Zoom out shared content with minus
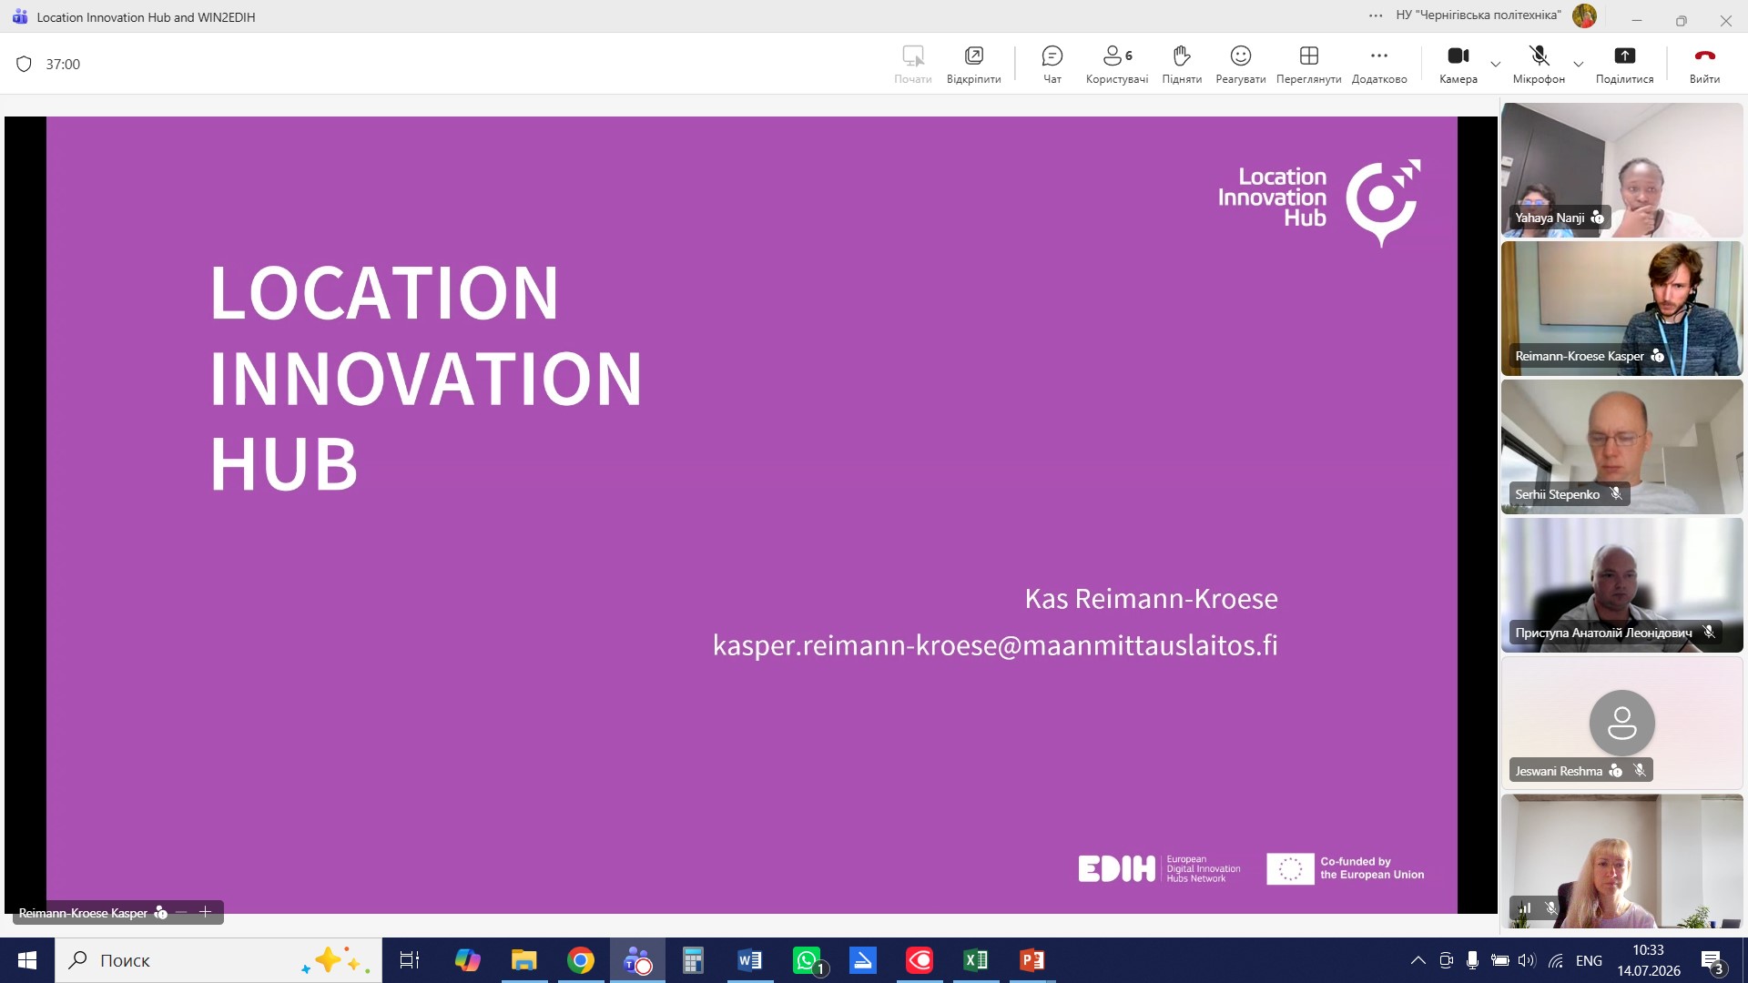Image resolution: width=1748 pixels, height=983 pixels. point(181,912)
